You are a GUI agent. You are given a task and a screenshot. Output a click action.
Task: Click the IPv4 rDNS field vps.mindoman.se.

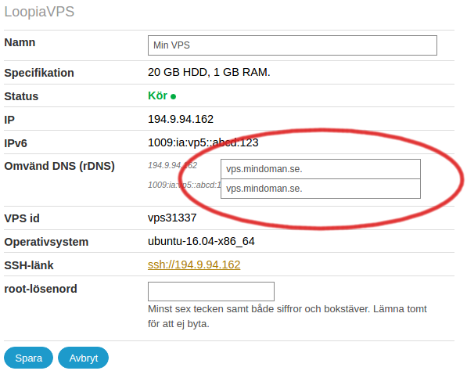321,169
